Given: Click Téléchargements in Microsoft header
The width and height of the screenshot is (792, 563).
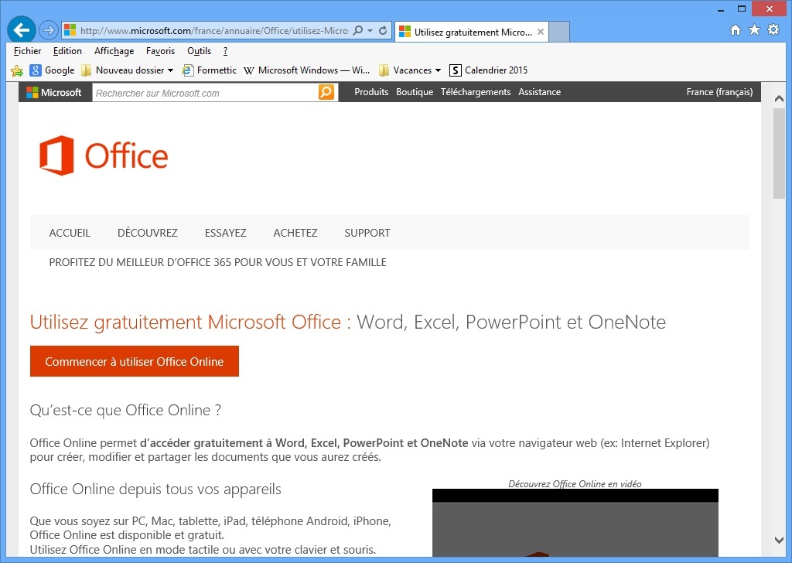Looking at the screenshot, I should [476, 92].
